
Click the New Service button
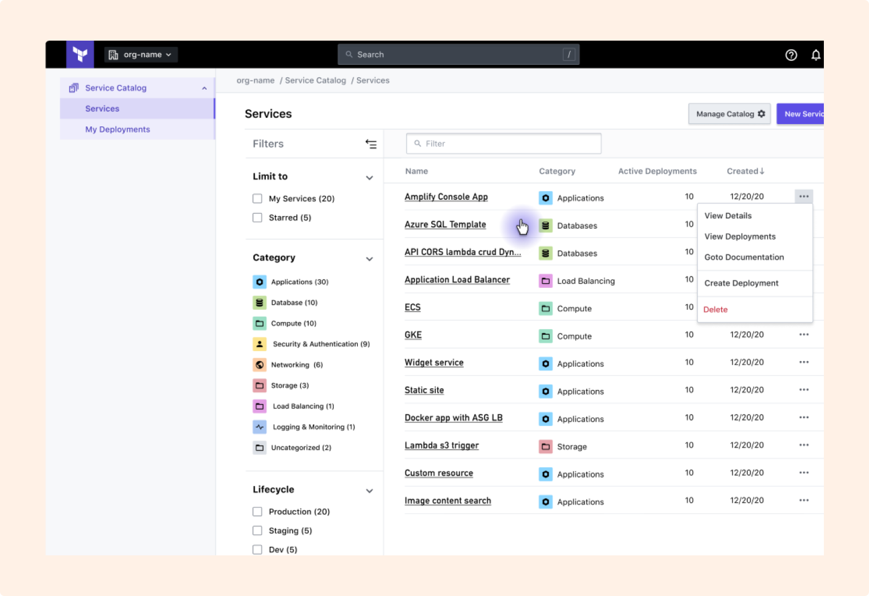(x=800, y=114)
